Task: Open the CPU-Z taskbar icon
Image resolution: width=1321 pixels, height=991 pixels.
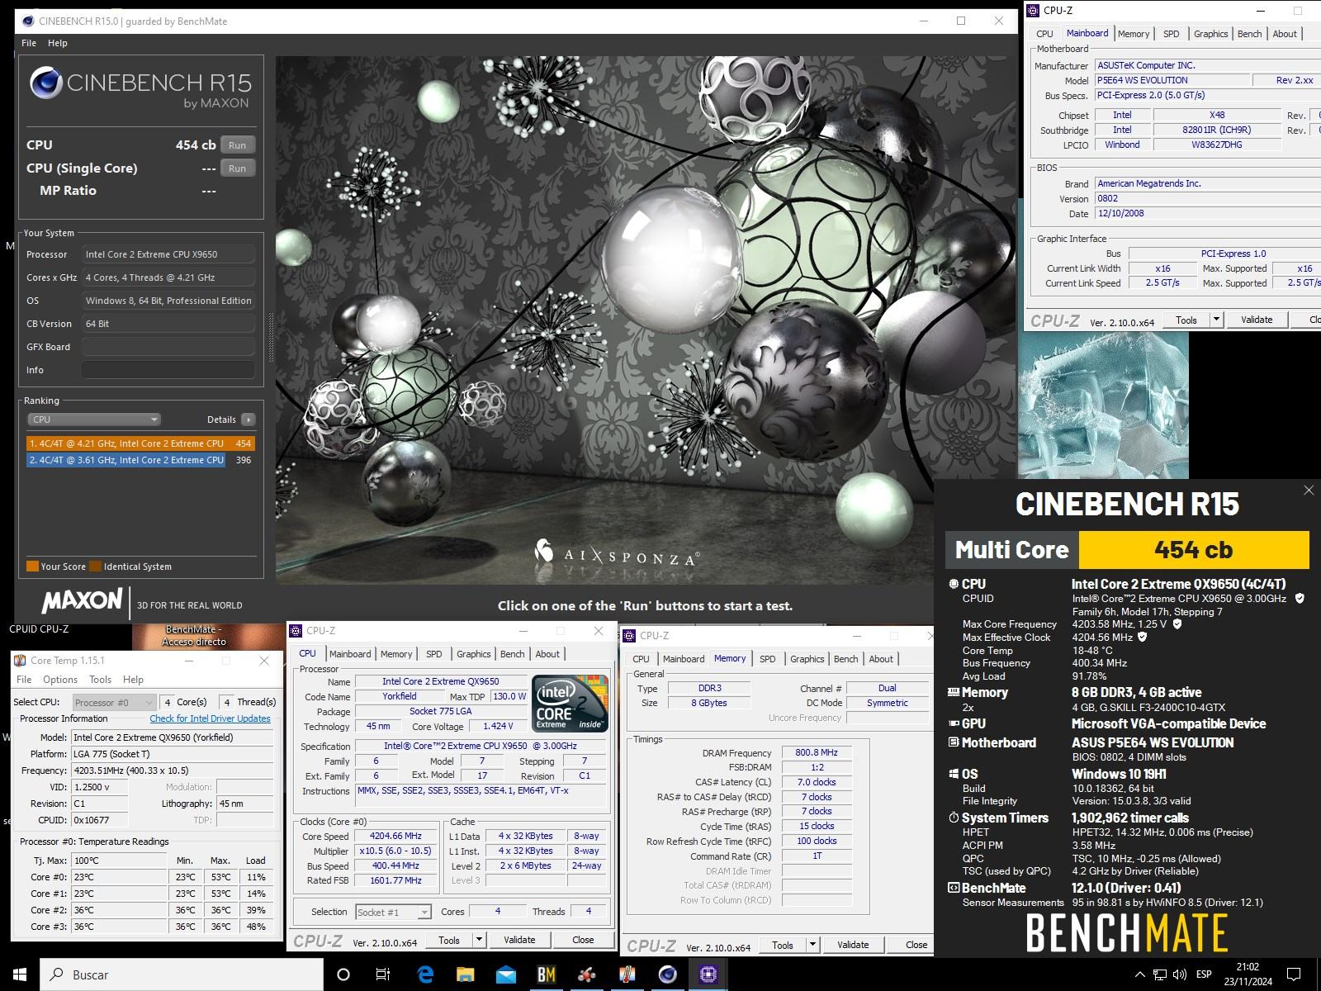Action: point(708,974)
